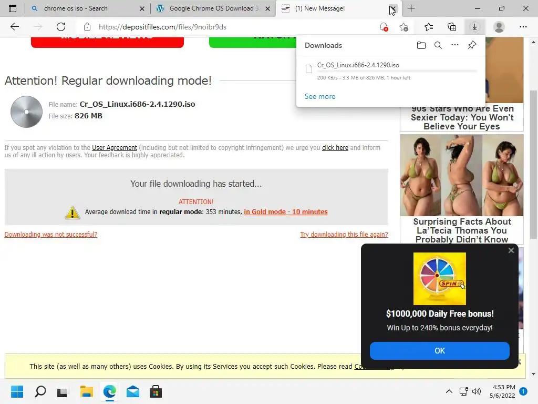Screen dimensions: 538x404
Task: Go back to the previous page
Action: (x=14, y=27)
